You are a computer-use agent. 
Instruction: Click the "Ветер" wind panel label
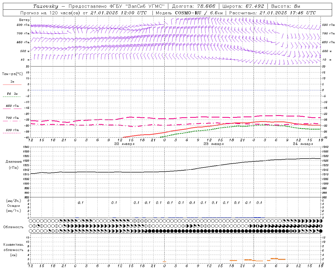click(24, 20)
